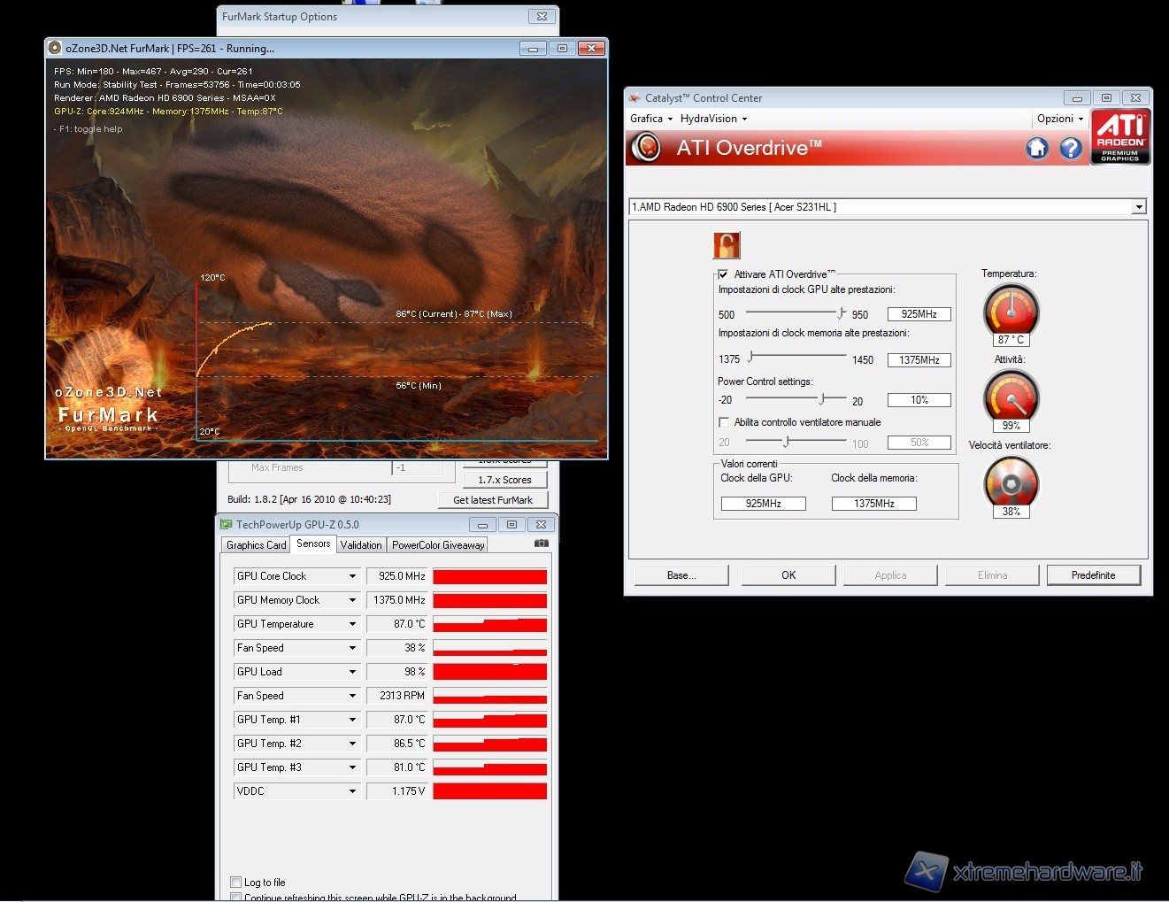Click the Get latest FurMark button

tap(493, 500)
